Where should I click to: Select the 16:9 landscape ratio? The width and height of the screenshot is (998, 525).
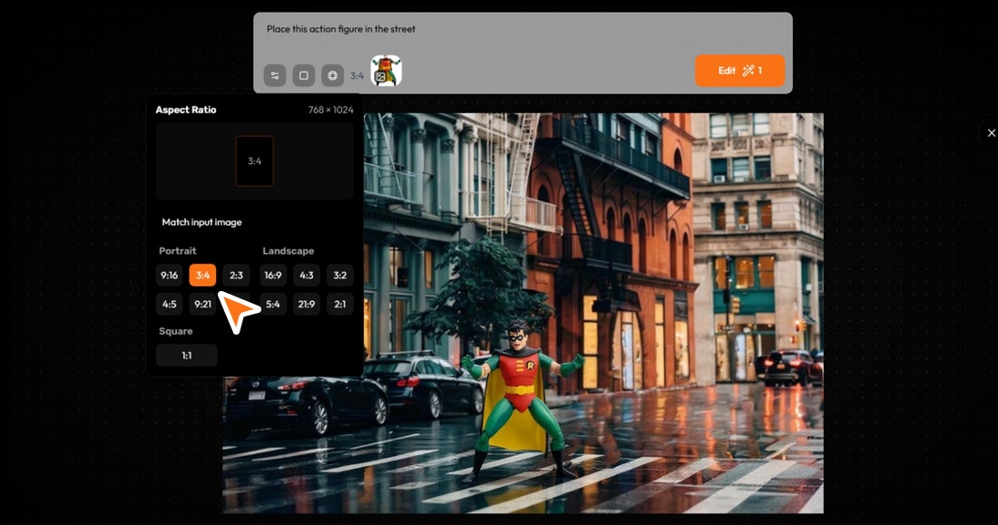(273, 275)
